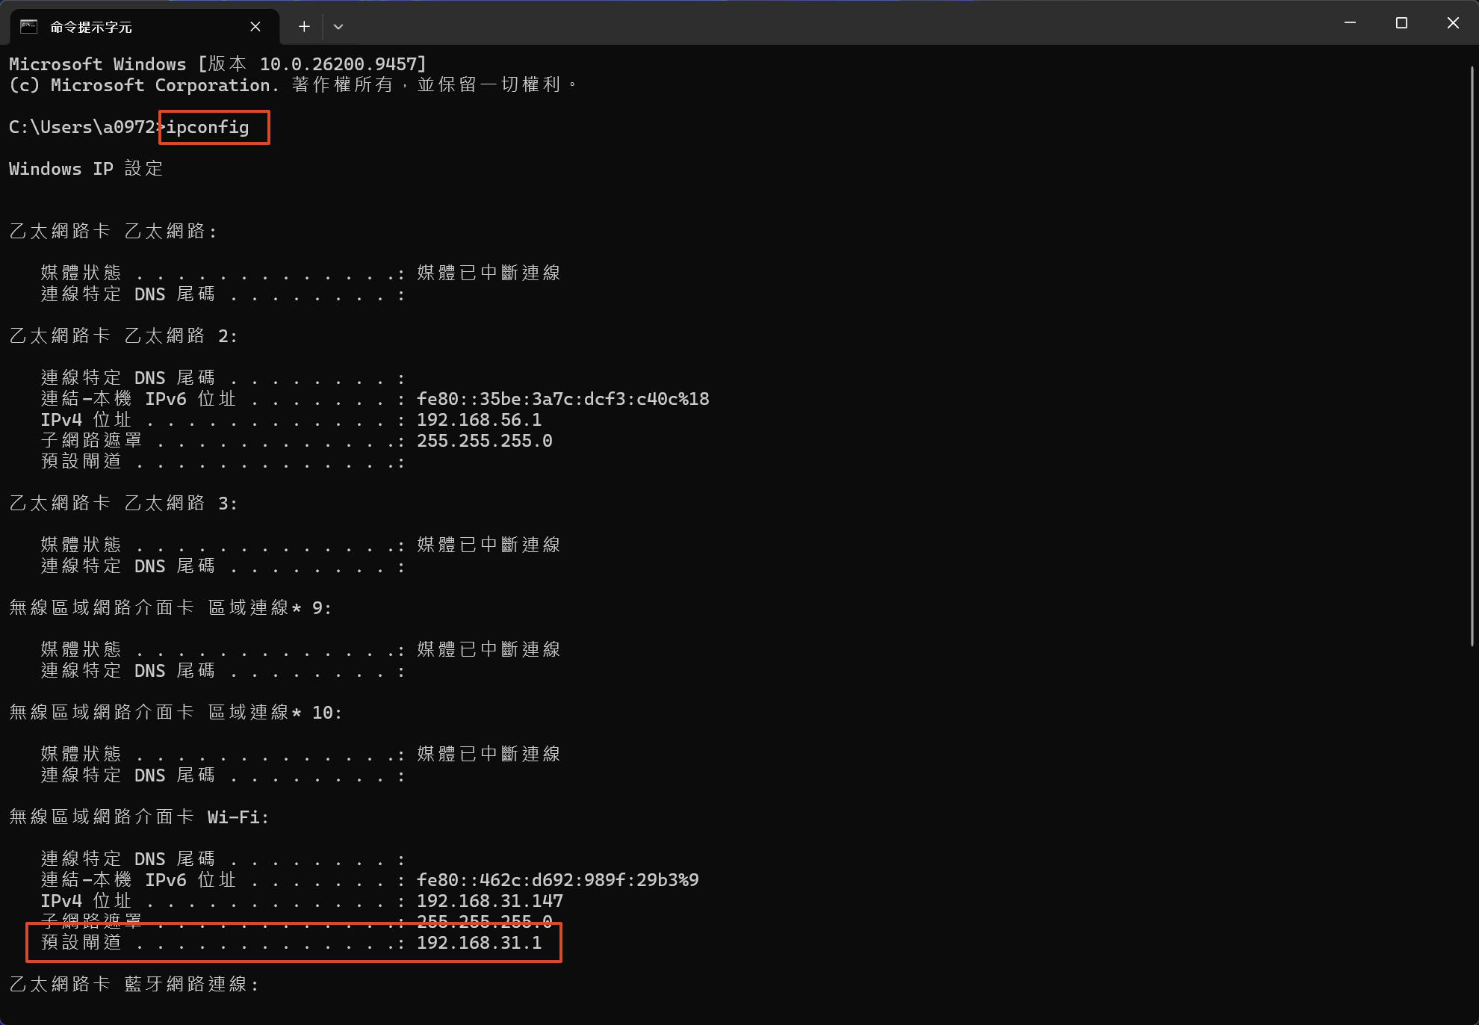Click the command prompt tab icon

29,27
